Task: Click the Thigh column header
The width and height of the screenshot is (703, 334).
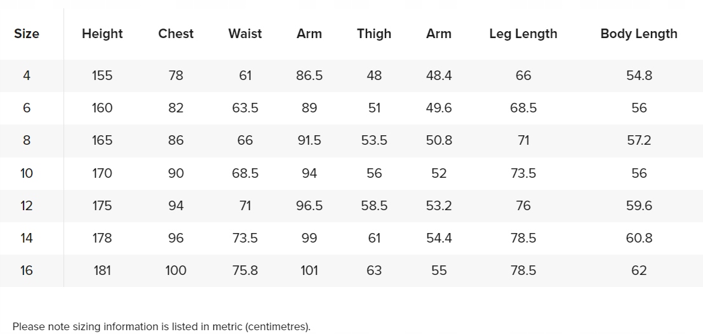Action: click(x=374, y=34)
